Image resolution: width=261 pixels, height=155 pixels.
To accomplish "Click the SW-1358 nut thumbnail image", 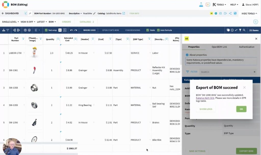I will point(34,88).
